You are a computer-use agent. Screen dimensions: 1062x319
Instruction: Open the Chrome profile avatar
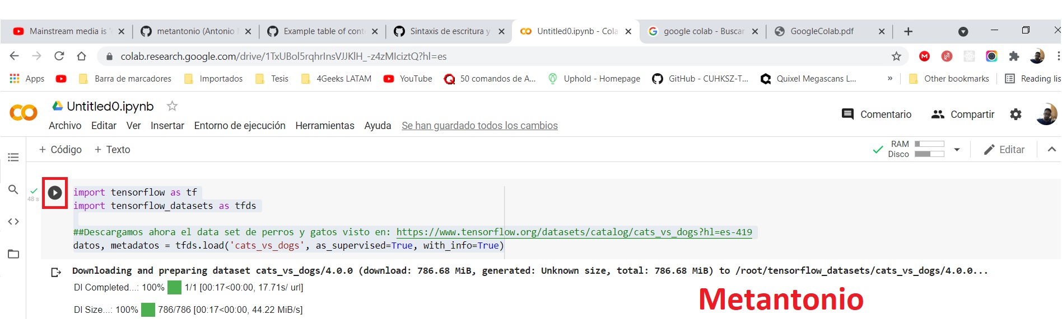(x=1037, y=56)
